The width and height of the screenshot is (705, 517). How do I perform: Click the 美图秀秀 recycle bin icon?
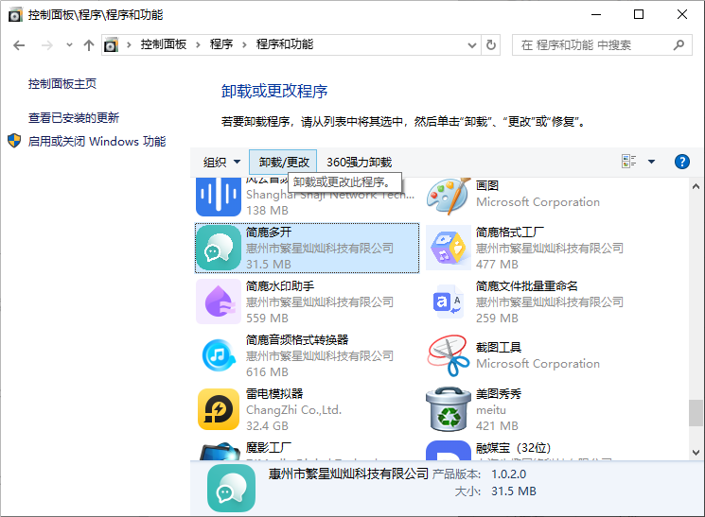tap(449, 409)
